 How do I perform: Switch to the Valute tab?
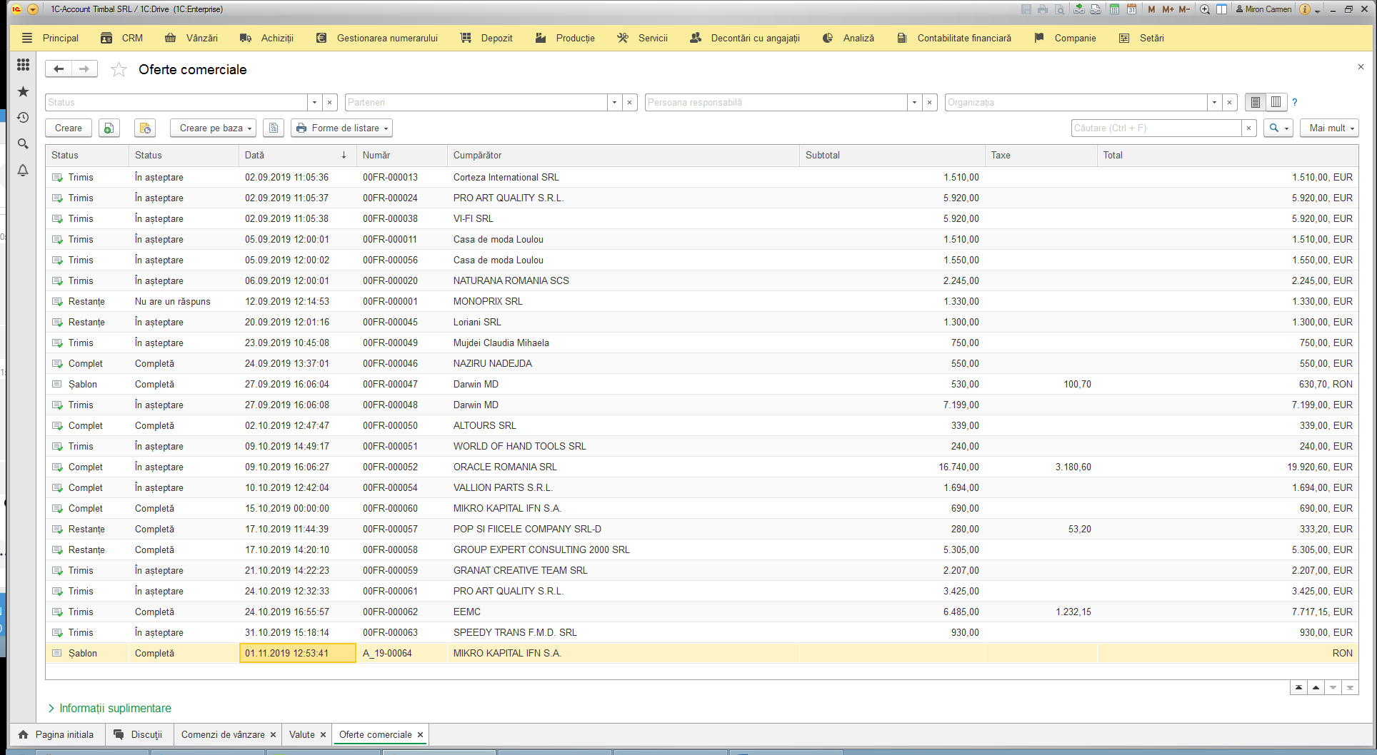[301, 734]
